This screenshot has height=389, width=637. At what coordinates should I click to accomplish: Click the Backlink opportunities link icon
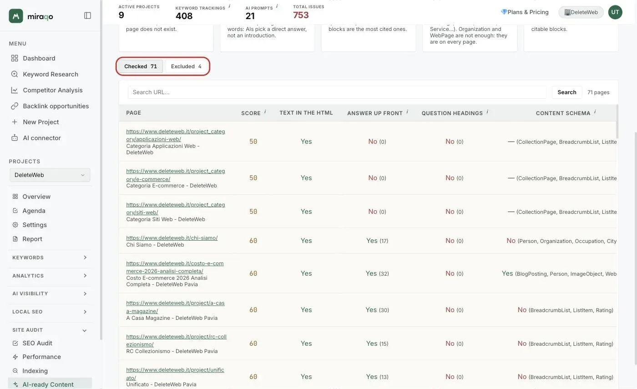coord(15,106)
